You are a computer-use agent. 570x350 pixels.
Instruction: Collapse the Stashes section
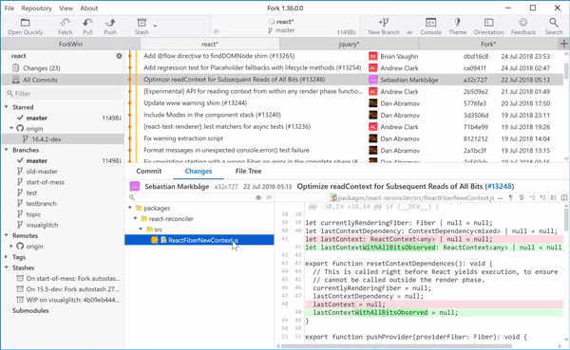tap(7, 267)
